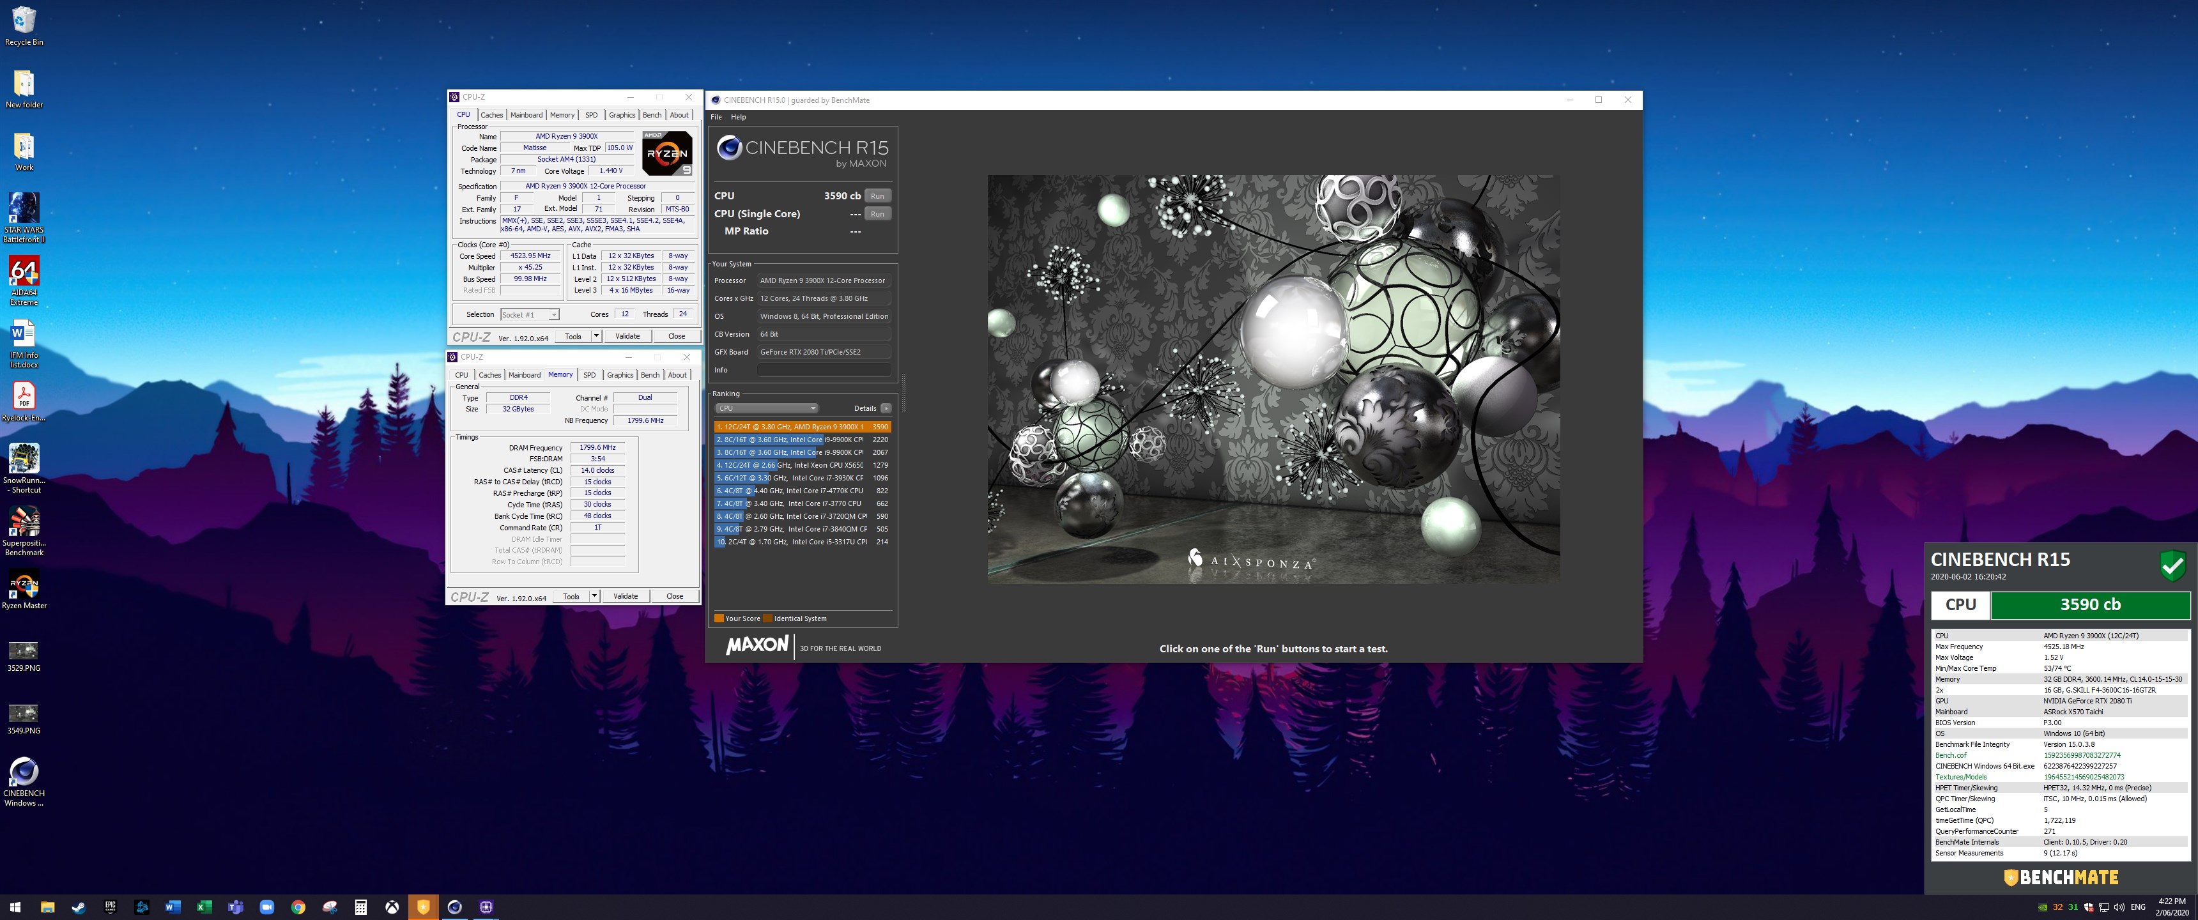Image resolution: width=2198 pixels, height=920 pixels.
Task: Switch to About tab in lower CPU-Z window
Action: click(677, 374)
